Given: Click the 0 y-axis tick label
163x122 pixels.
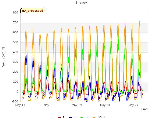Looking at the screenshot, I should tap(17, 92).
